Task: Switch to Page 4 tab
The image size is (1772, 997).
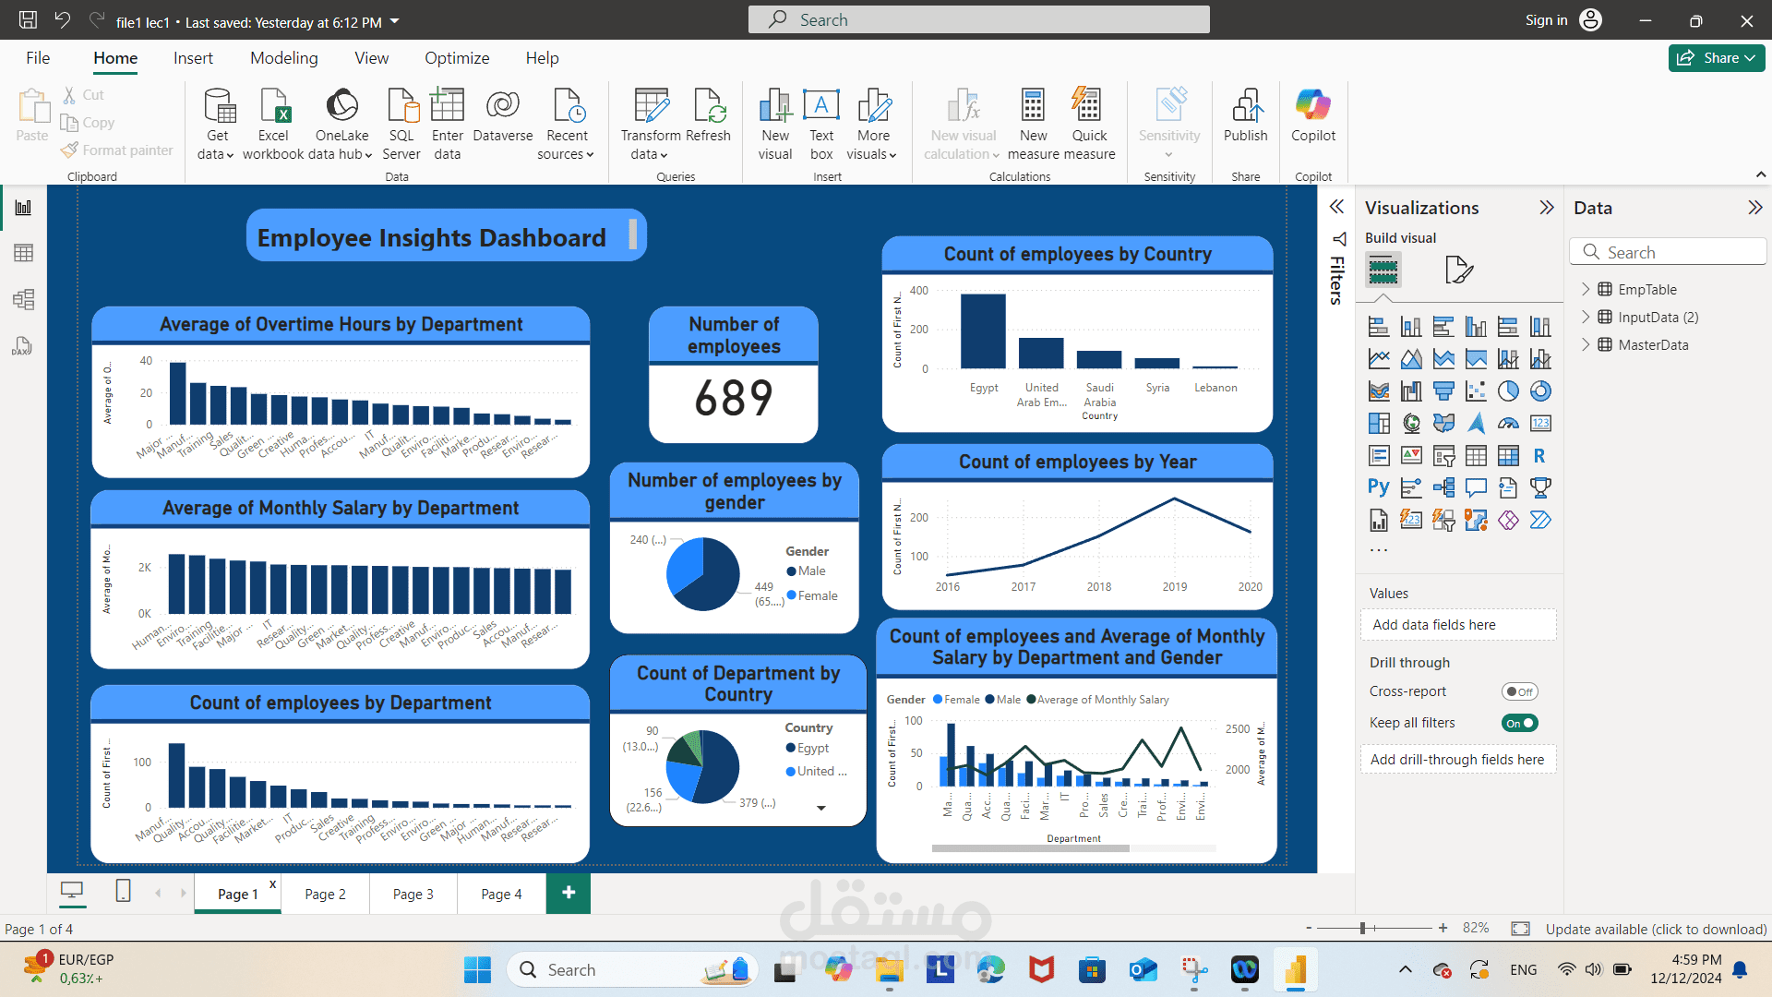Action: [501, 894]
